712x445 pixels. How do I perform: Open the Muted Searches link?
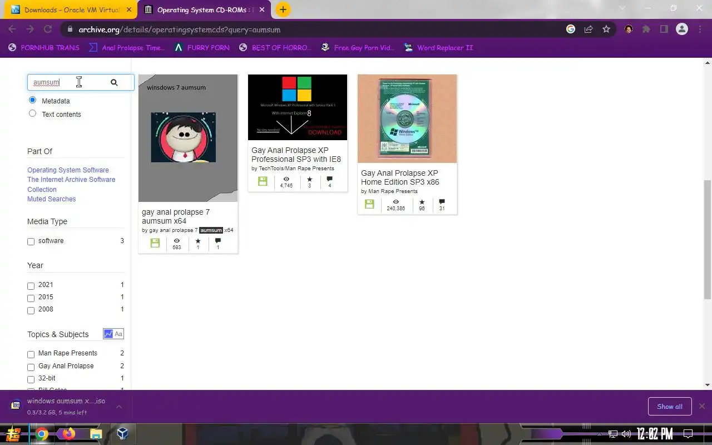(x=51, y=199)
